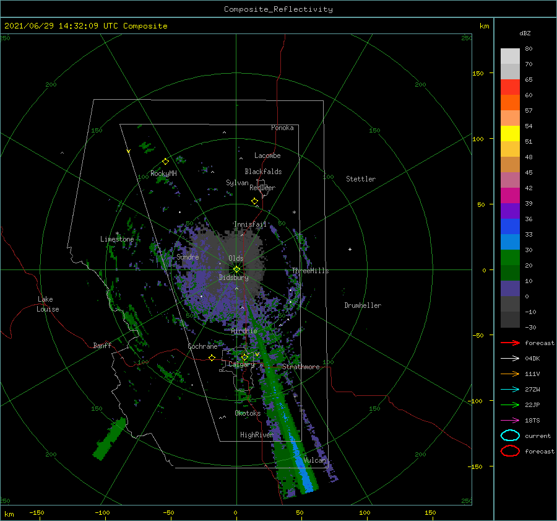The width and height of the screenshot is (557, 521).
Task: Select the light blue 30-33 dBZ swatch
Action: pyautogui.click(x=510, y=242)
